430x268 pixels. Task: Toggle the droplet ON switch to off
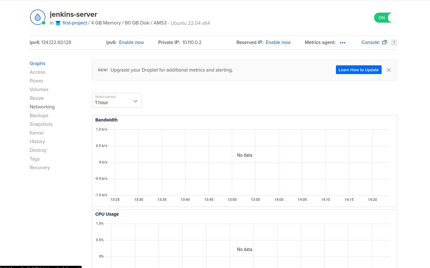coord(386,18)
